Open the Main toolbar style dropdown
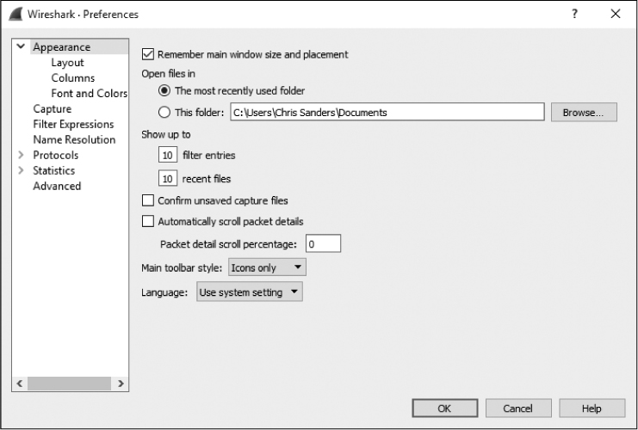 [267, 267]
